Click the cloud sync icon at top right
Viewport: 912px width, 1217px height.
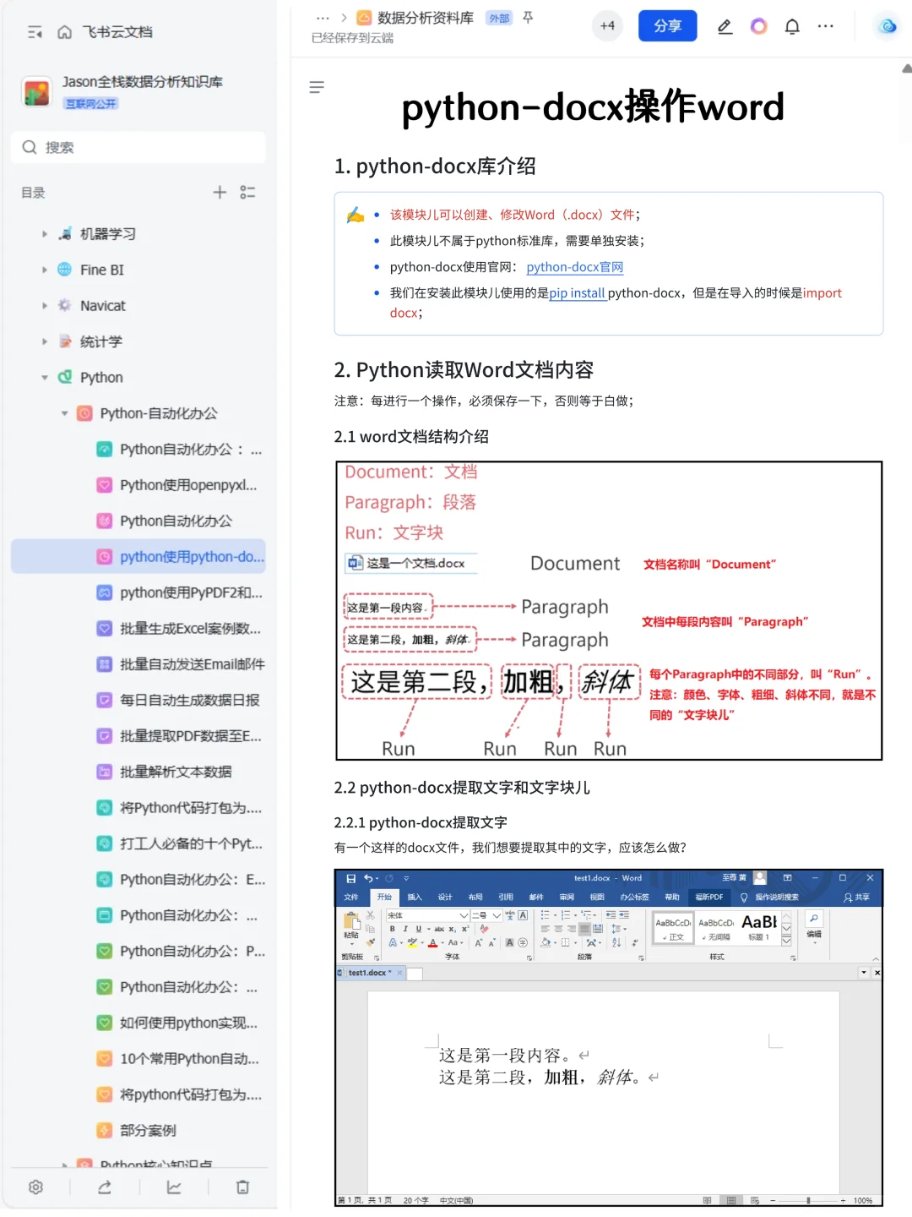click(x=887, y=26)
